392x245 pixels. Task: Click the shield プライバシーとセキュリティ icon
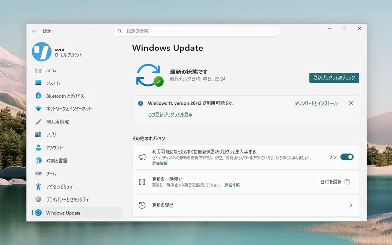(x=38, y=199)
